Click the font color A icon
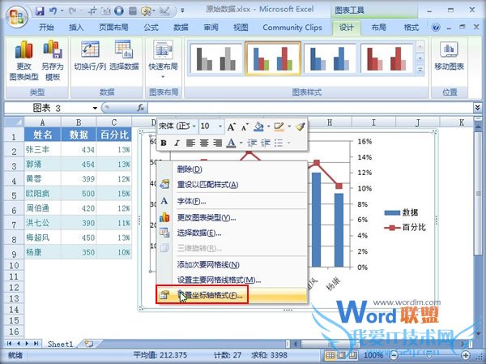This screenshot has height=364, width=486. [231, 143]
